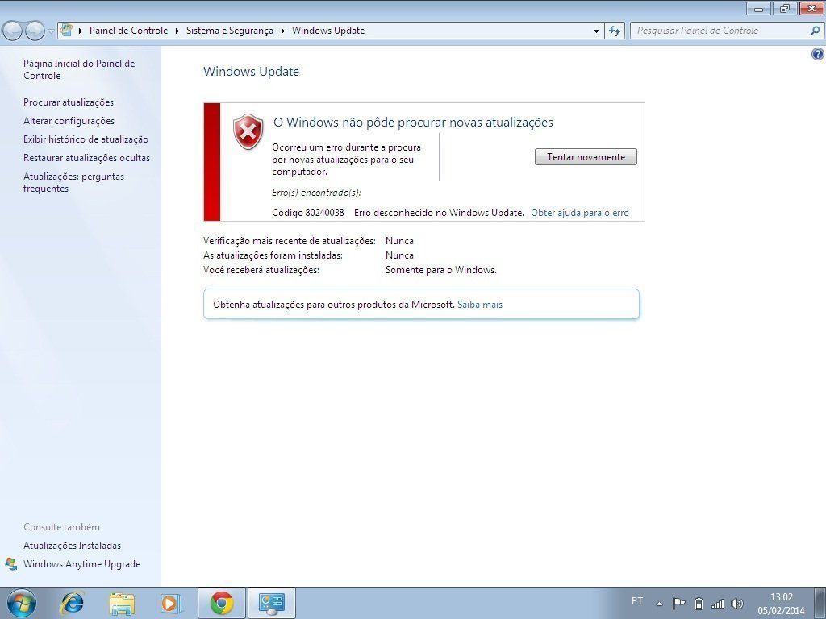Click the network signal tray icon
Viewport: 826px width, 619px height.
coord(717,604)
